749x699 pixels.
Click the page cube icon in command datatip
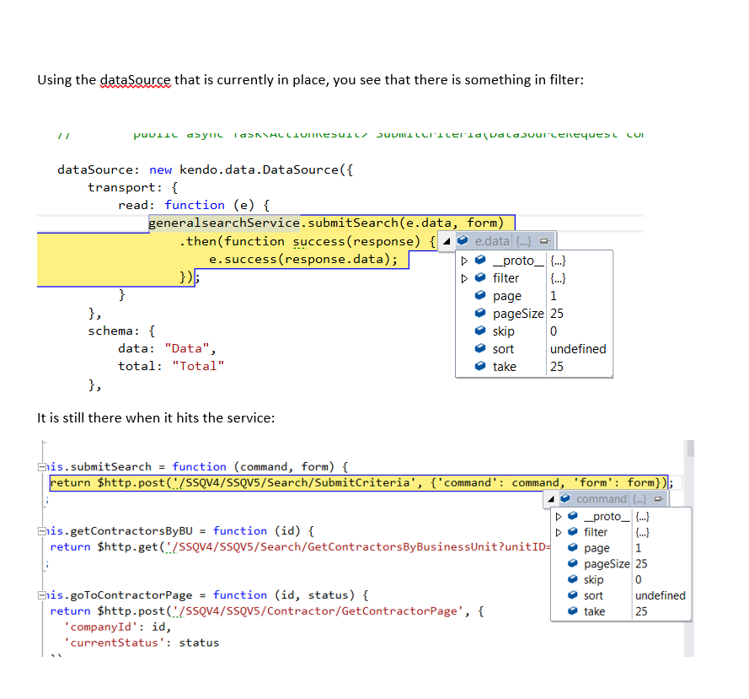coord(573,547)
